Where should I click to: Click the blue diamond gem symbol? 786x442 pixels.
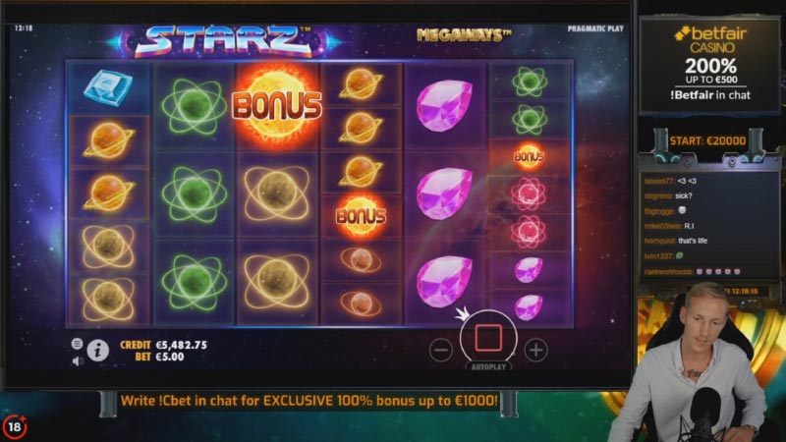108,88
